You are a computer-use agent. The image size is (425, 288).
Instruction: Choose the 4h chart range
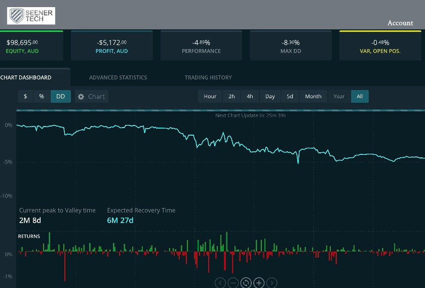pos(250,97)
